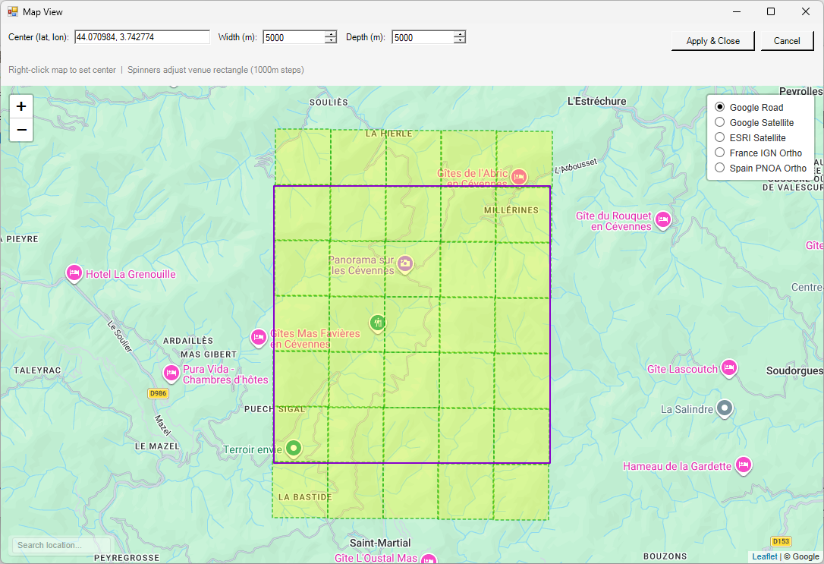Click the PEYREGROSSE place label
The height and width of the screenshot is (564, 824).
click(127, 557)
